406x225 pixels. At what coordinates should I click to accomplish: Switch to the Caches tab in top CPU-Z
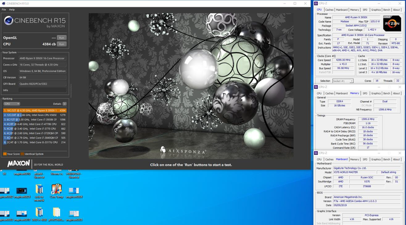[330, 10]
